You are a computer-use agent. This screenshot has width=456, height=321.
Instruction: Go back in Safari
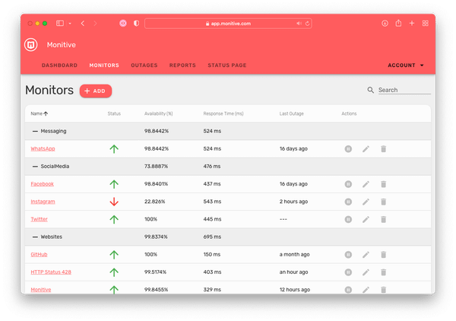pos(83,24)
